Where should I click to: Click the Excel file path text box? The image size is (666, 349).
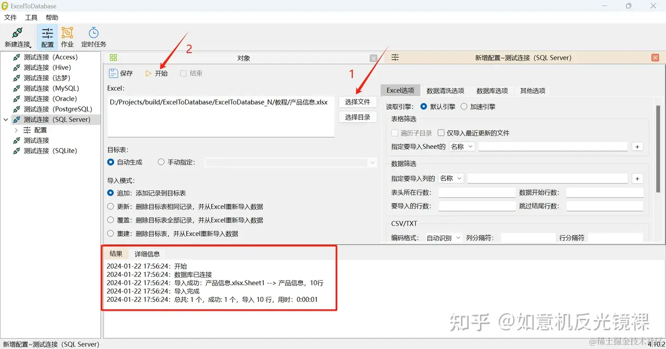221,116
